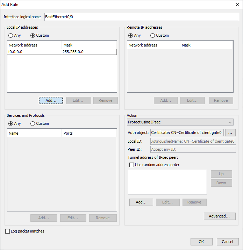
Task: Click disabled Add under Remote IP addresses
Action: [x=166, y=100]
